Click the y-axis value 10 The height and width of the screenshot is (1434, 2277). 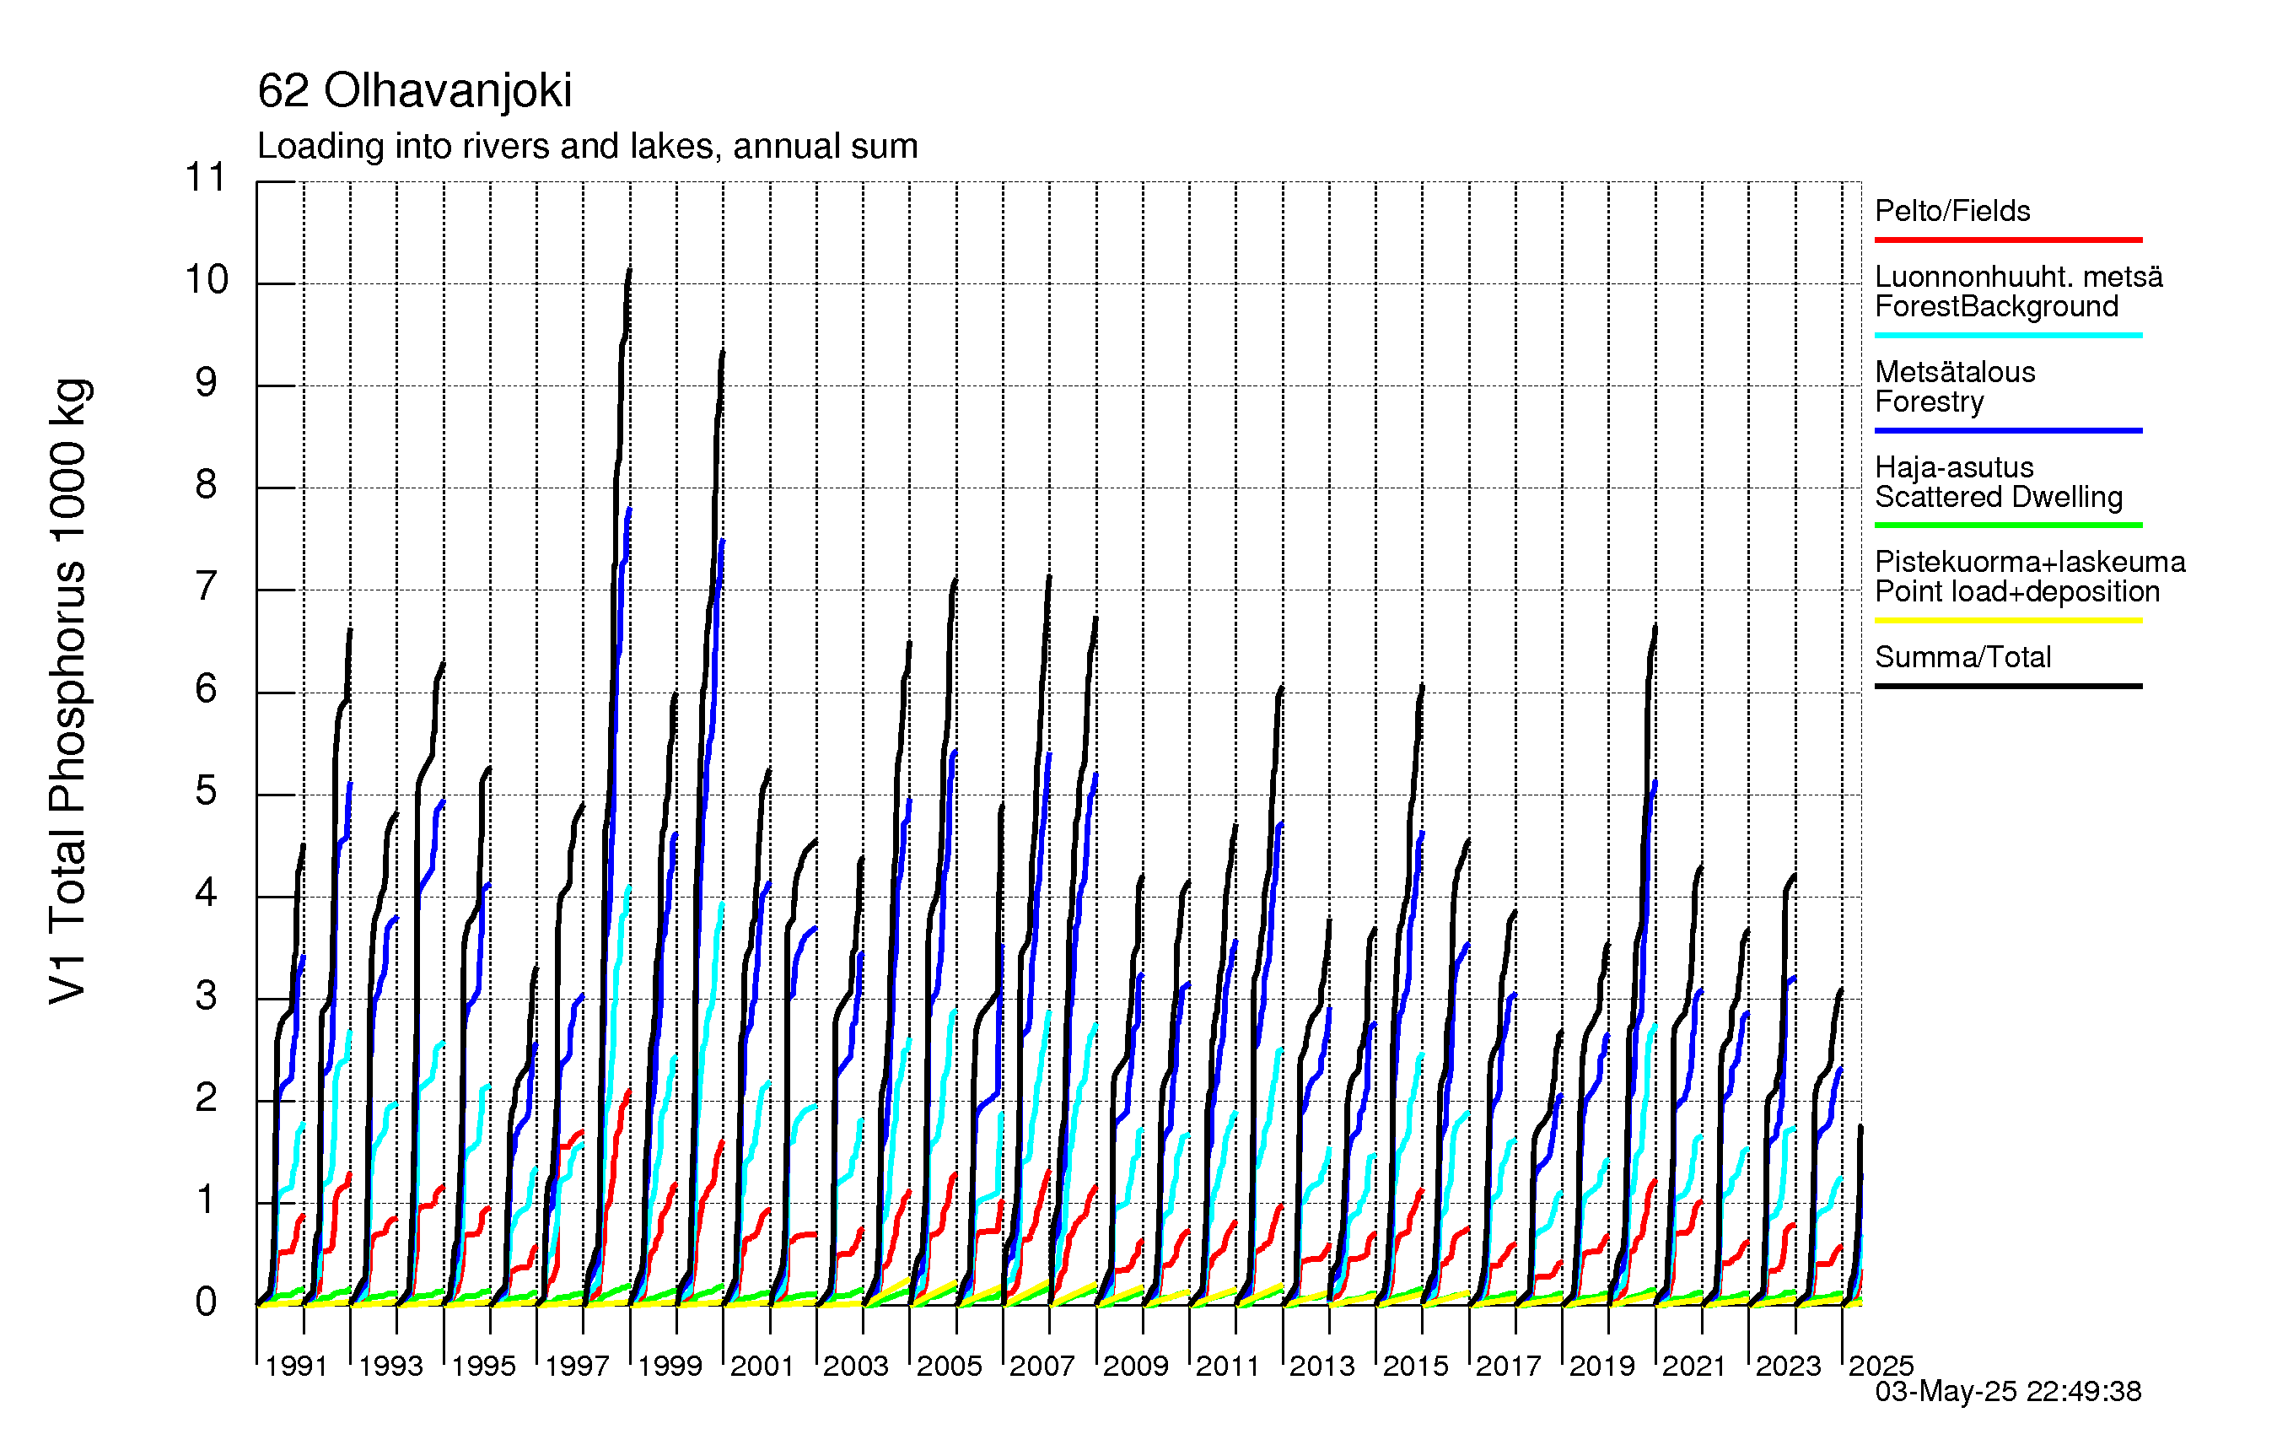206,280
